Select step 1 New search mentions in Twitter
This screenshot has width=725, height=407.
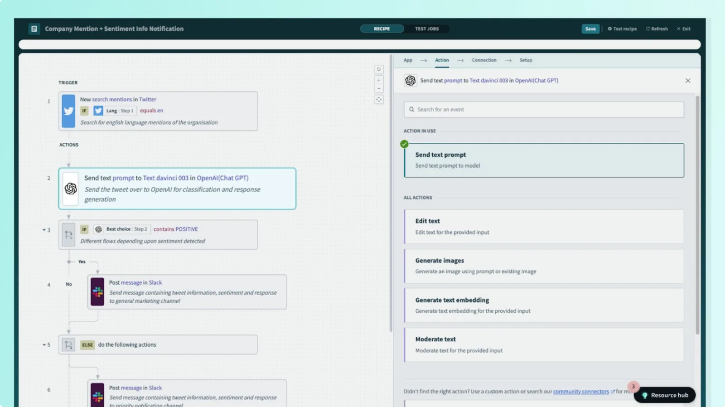point(158,111)
